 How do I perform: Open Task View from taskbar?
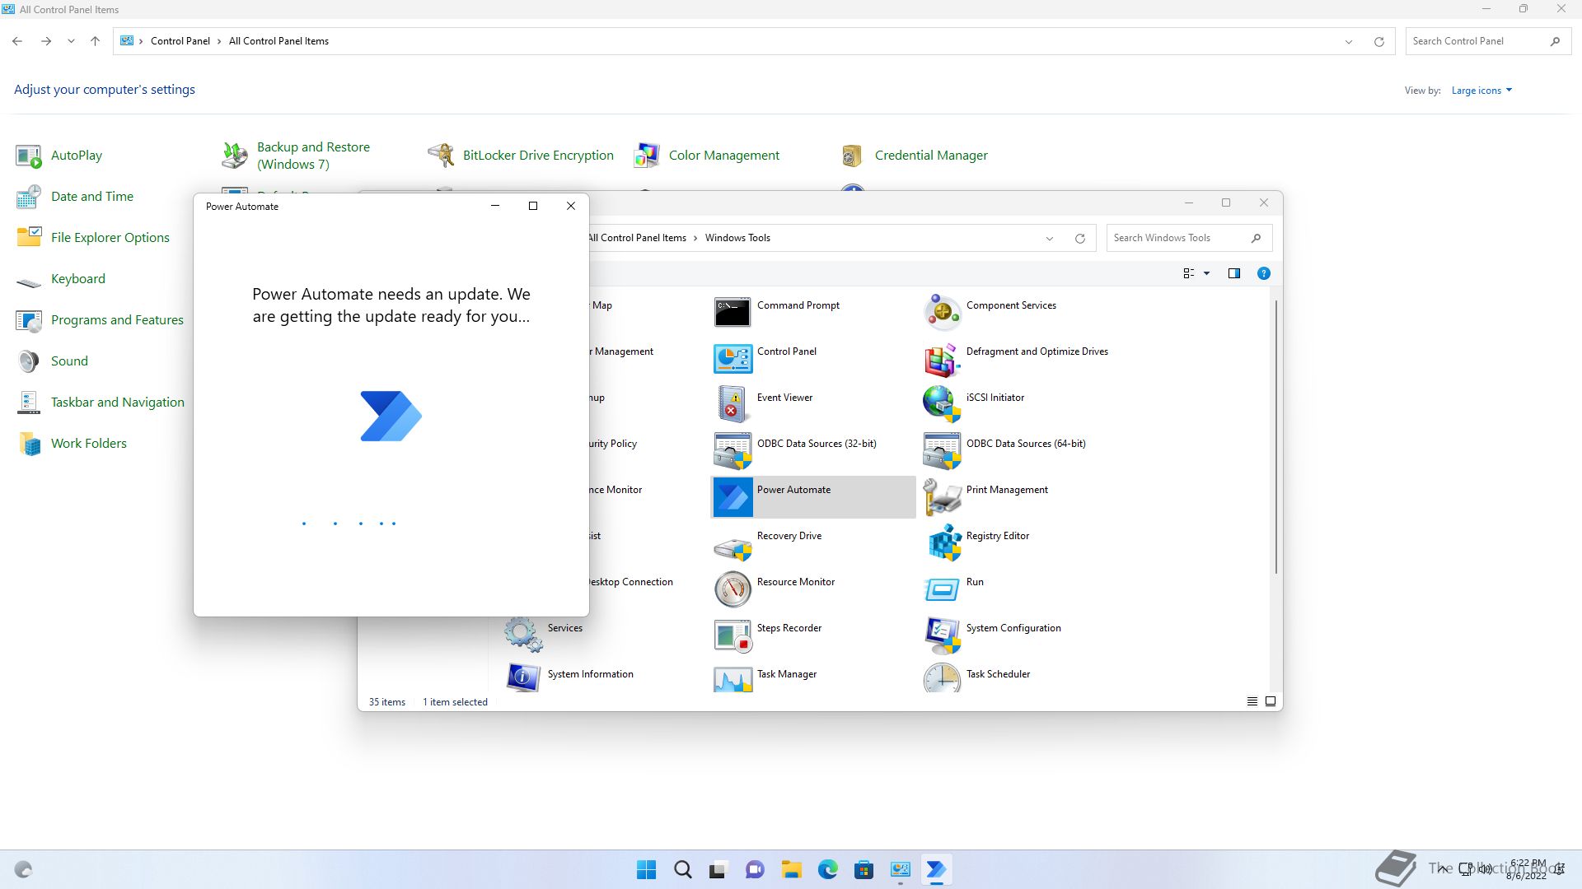pyautogui.click(x=719, y=869)
